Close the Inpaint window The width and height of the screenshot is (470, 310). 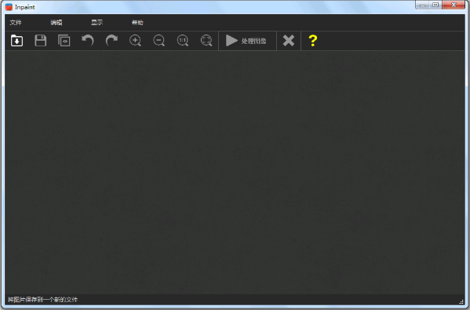[x=454, y=5]
